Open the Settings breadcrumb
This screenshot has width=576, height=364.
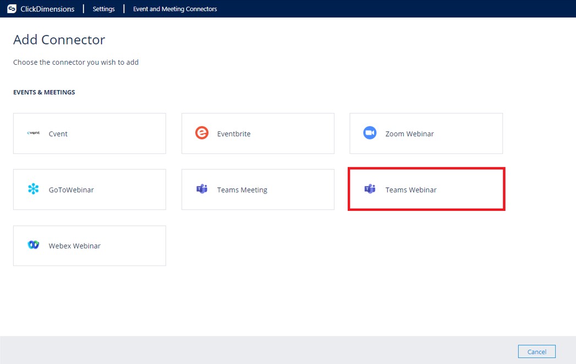(103, 9)
